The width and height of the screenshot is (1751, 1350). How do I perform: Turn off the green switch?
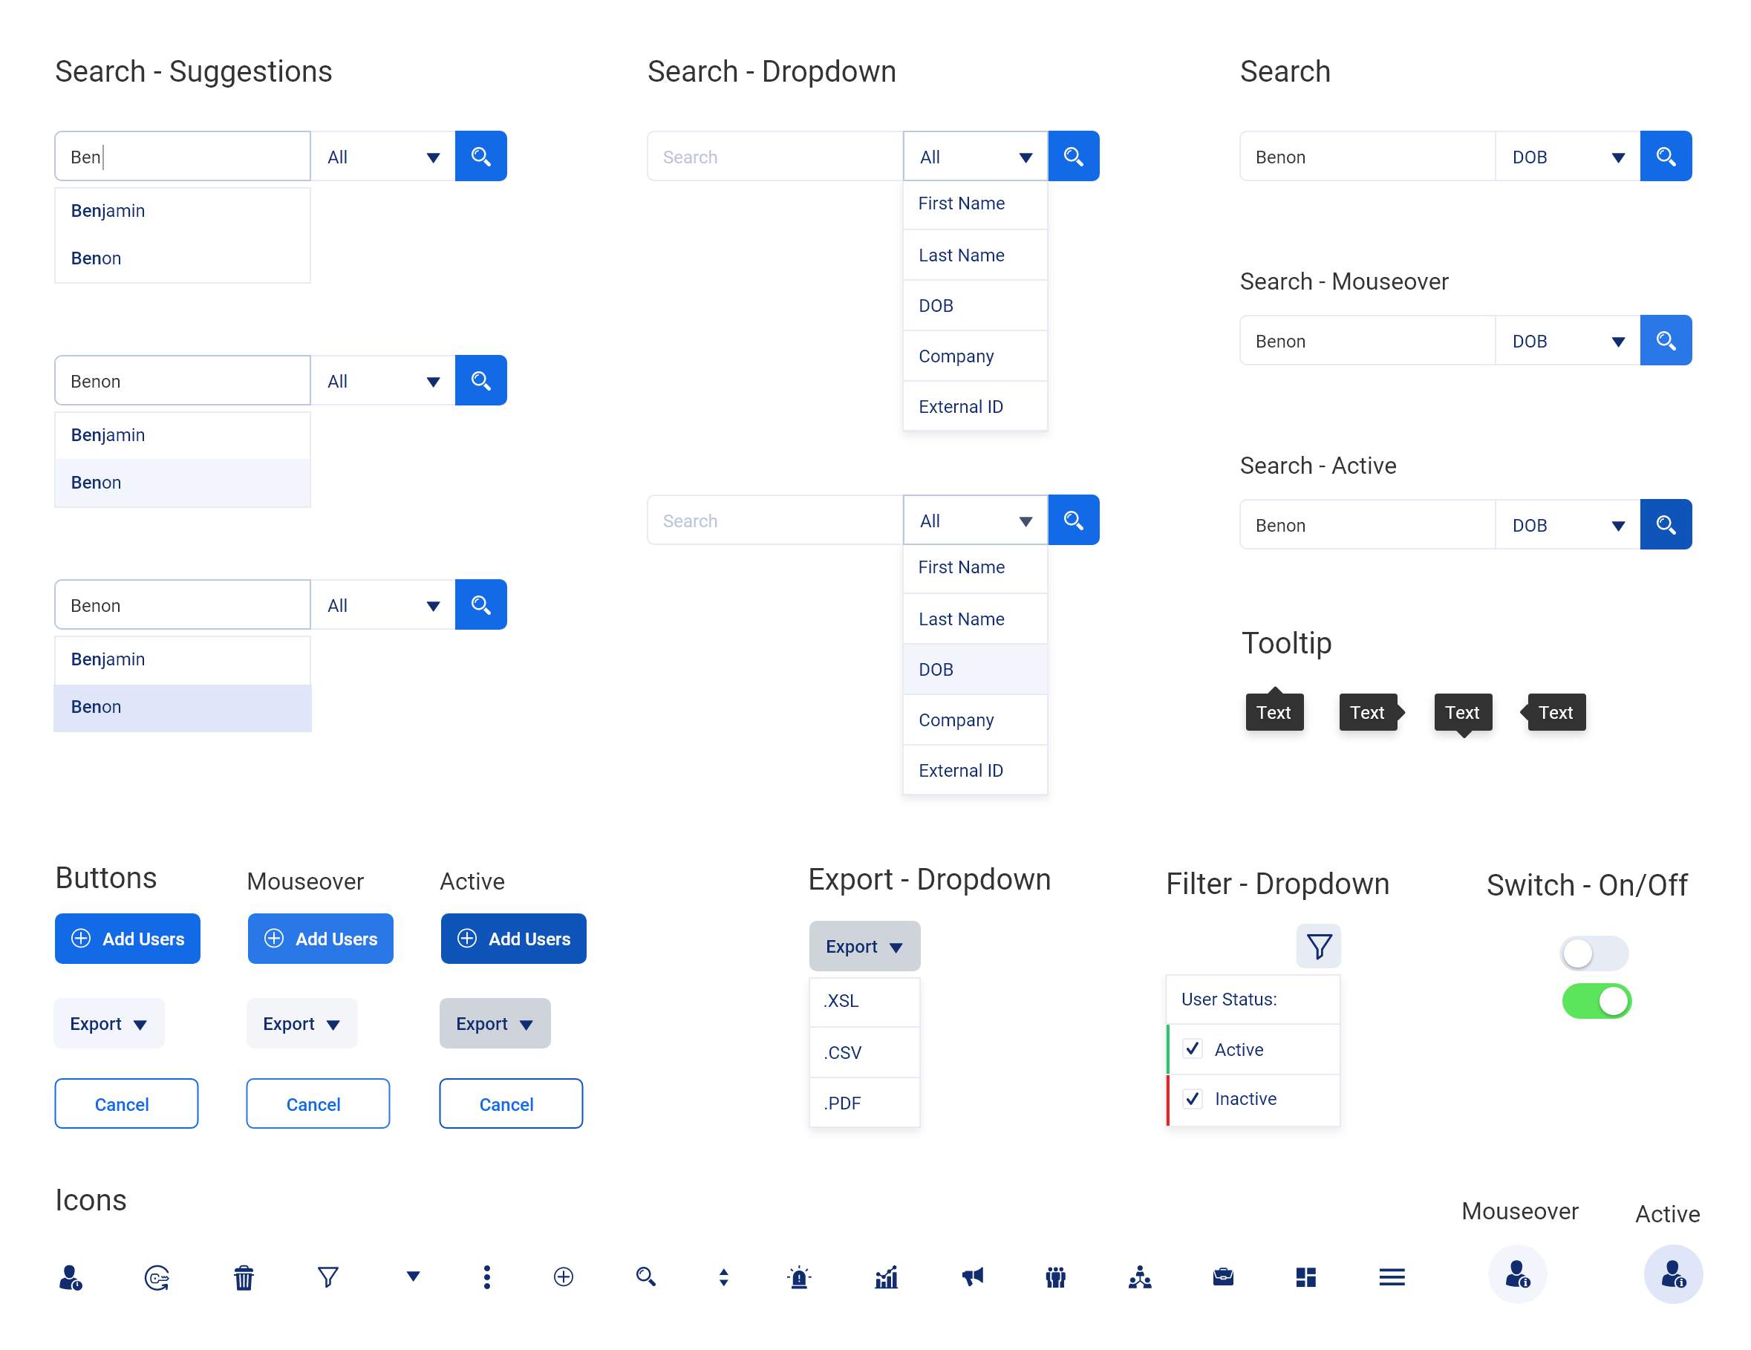coord(1596,1000)
